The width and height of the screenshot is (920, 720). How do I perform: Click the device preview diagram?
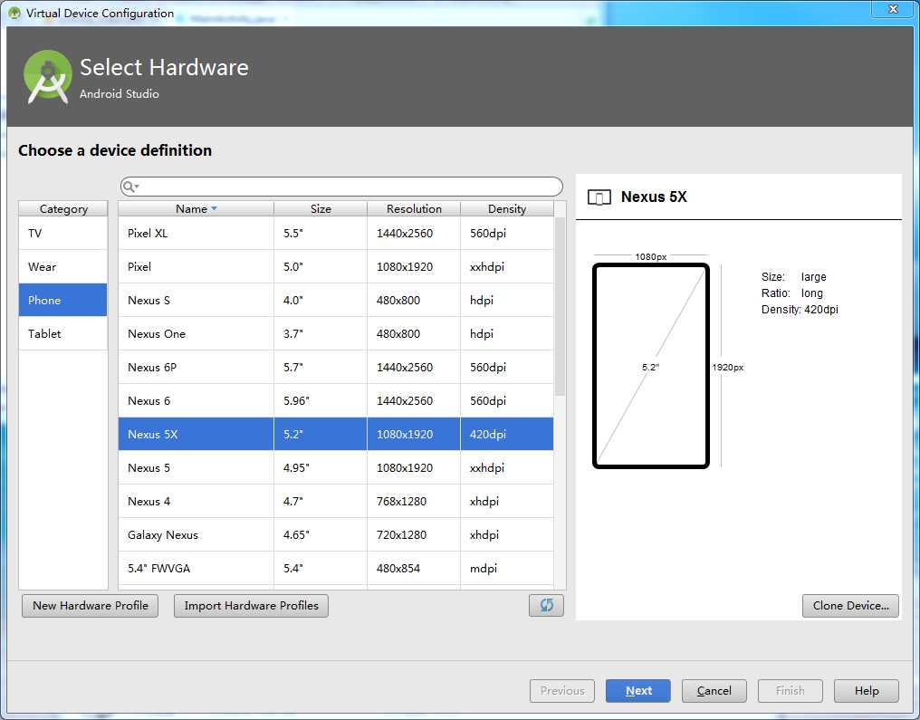651,366
